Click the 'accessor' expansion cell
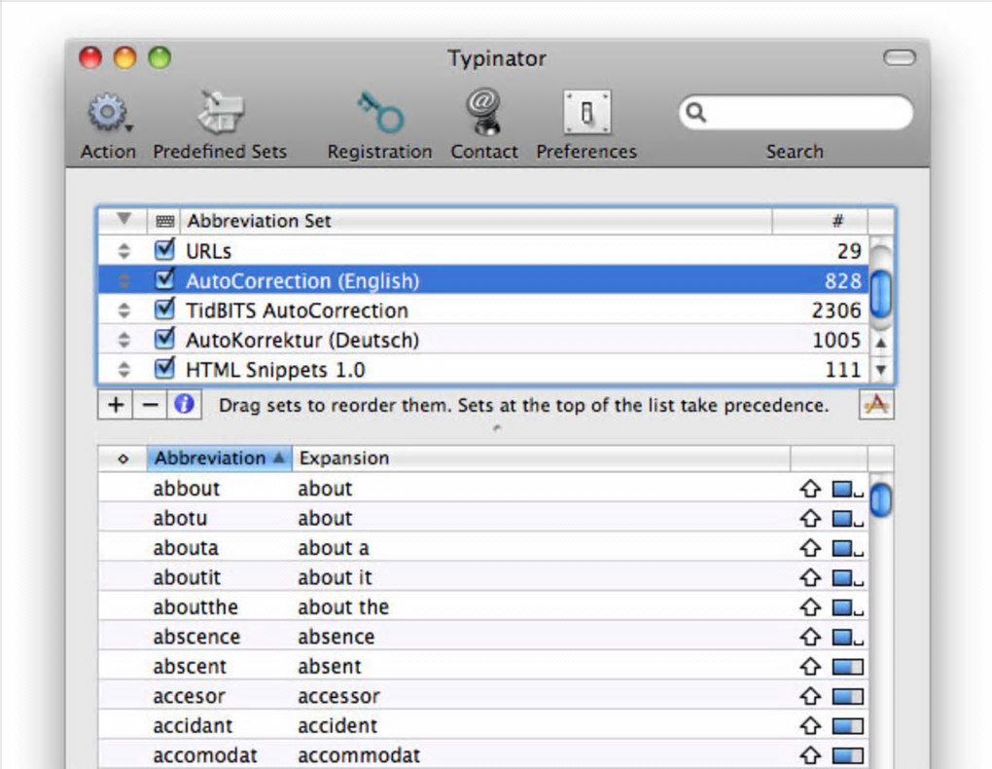Image resolution: width=992 pixels, height=769 pixels. coord(338,696)
